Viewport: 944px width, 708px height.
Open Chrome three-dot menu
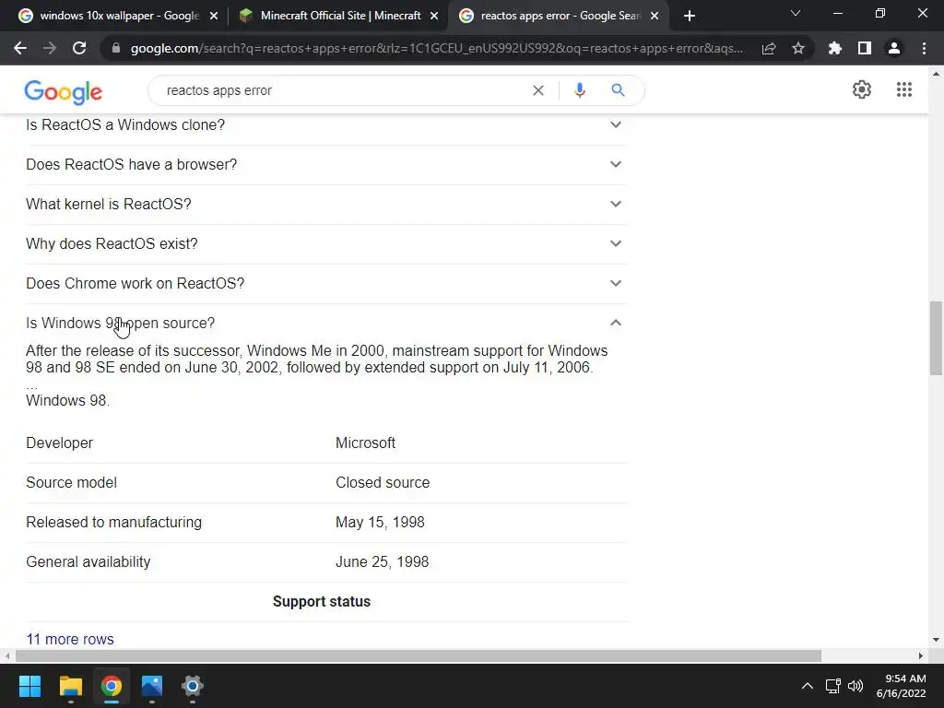[924, 48]
